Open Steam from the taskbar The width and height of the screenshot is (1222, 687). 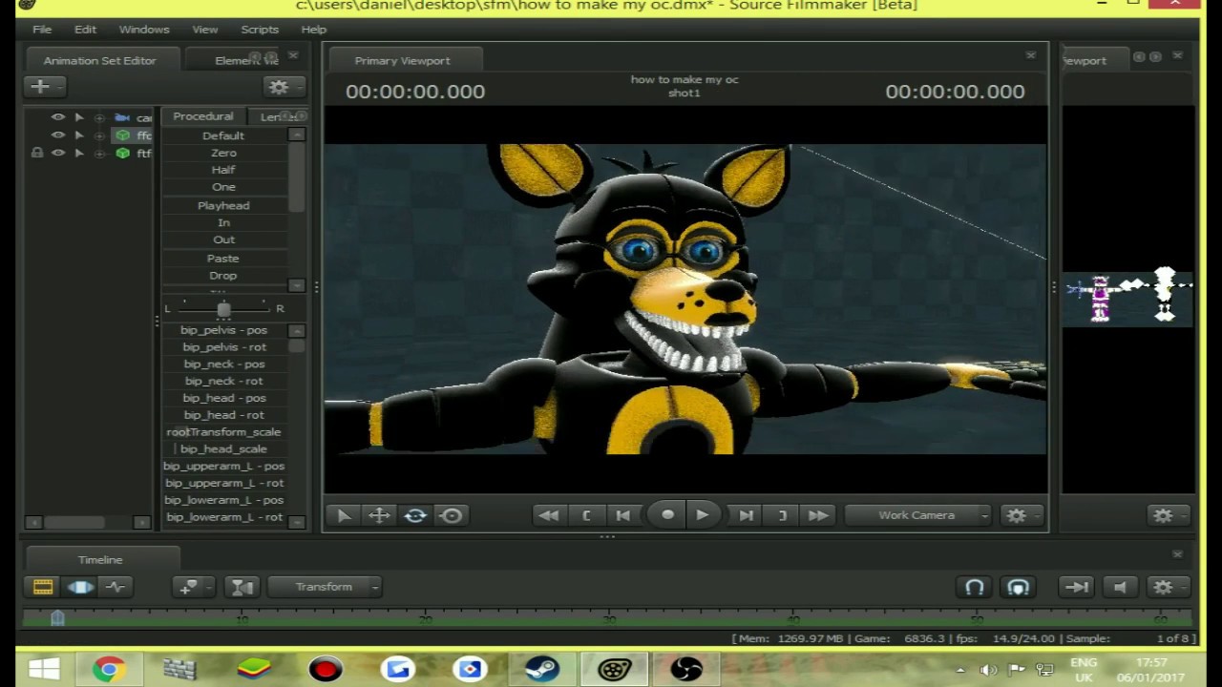click(542, 670)
